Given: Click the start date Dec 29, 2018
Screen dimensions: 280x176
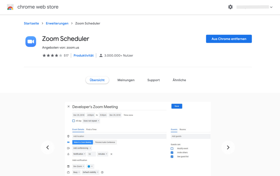Looking at the screenshot, I should pyautogui.click(x=79, y=115).
